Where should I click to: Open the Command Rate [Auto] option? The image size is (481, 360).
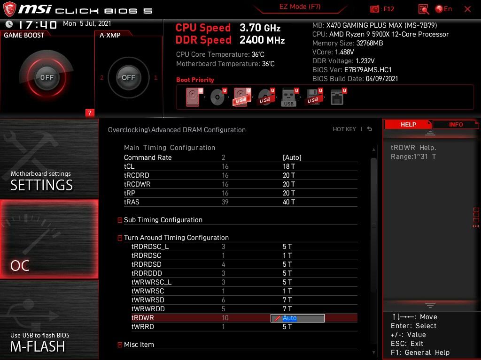click(292, 157)
